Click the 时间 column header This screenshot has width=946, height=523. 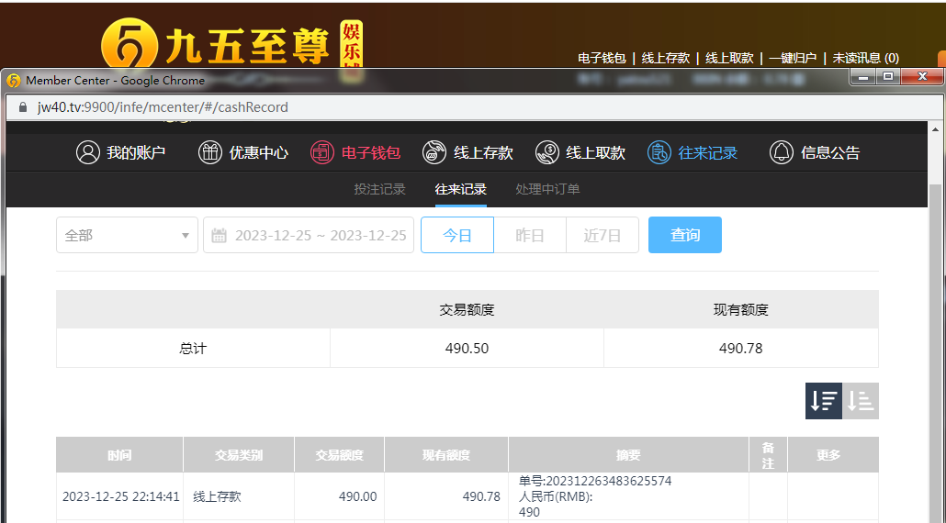point(119,455)
